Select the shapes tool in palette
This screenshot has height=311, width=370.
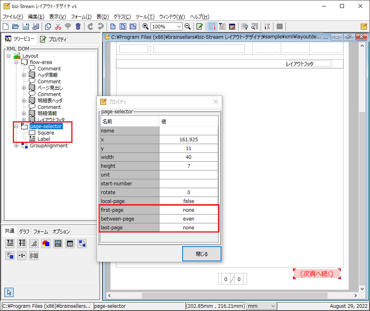pyautogui.click(x=46, y=243)
